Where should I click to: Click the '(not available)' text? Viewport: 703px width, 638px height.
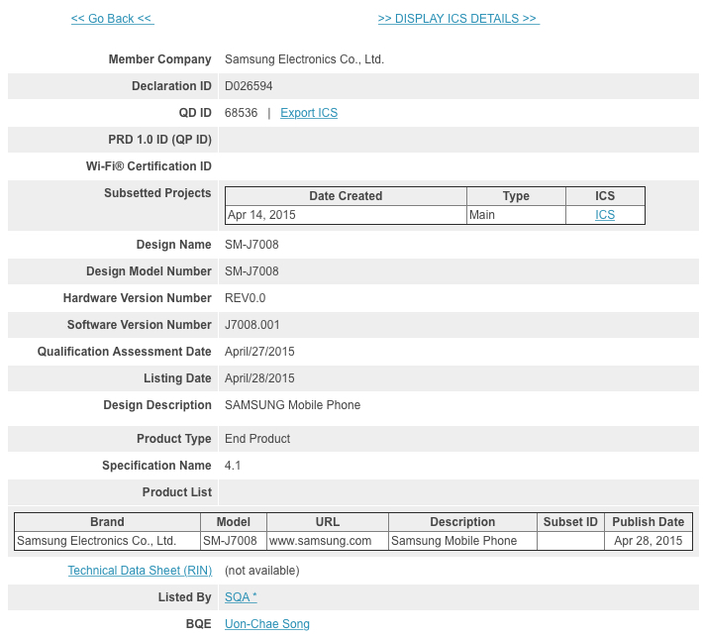[261, 571]
